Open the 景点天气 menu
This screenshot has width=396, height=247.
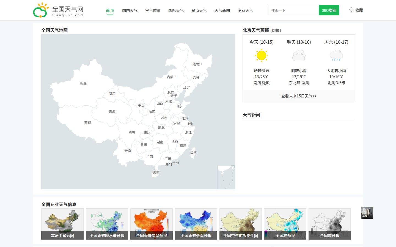pyautogui.click(x=199, y=10)
